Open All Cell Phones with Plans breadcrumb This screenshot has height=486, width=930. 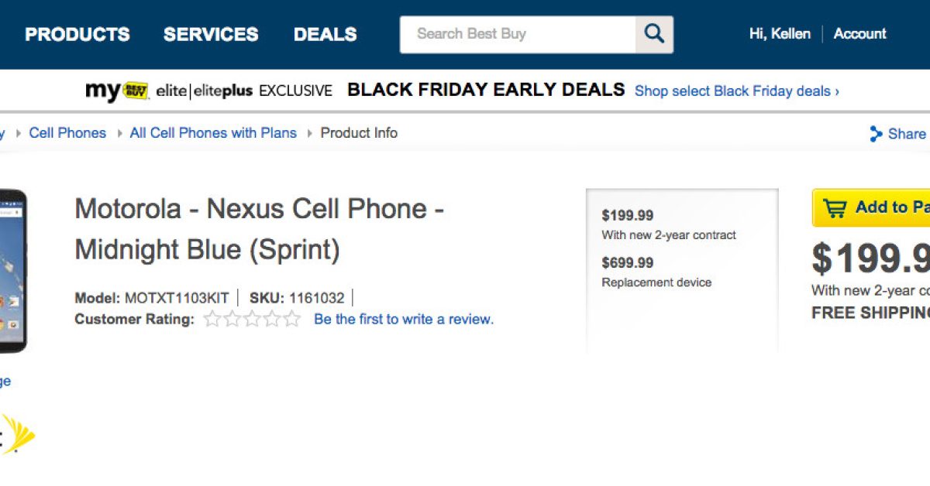[x=213, y=133]
